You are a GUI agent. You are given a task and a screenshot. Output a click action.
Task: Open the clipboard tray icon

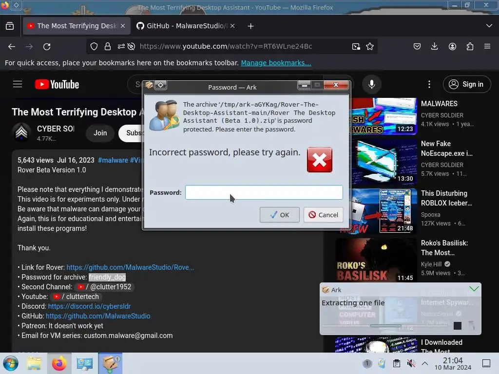397,363
